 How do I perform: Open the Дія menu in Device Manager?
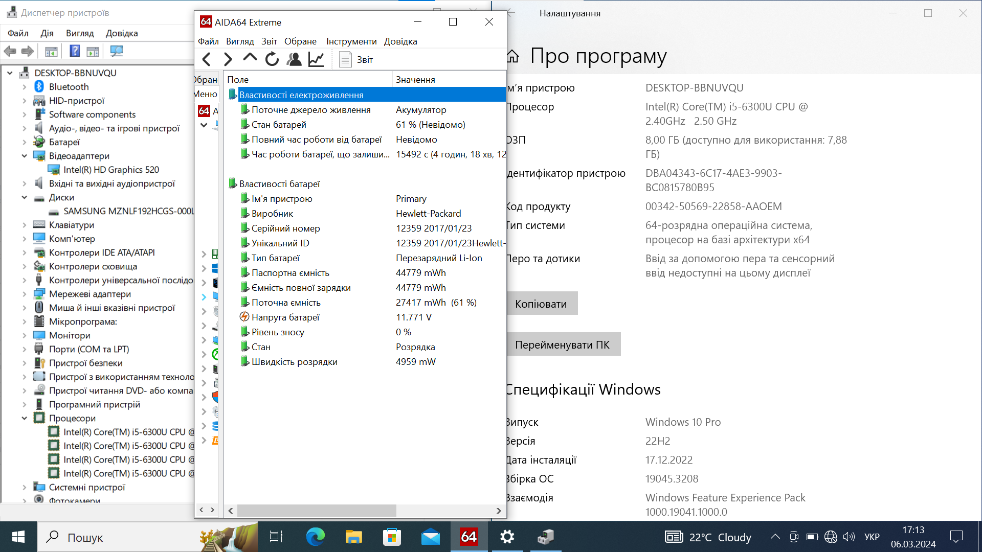coord(47,33)
